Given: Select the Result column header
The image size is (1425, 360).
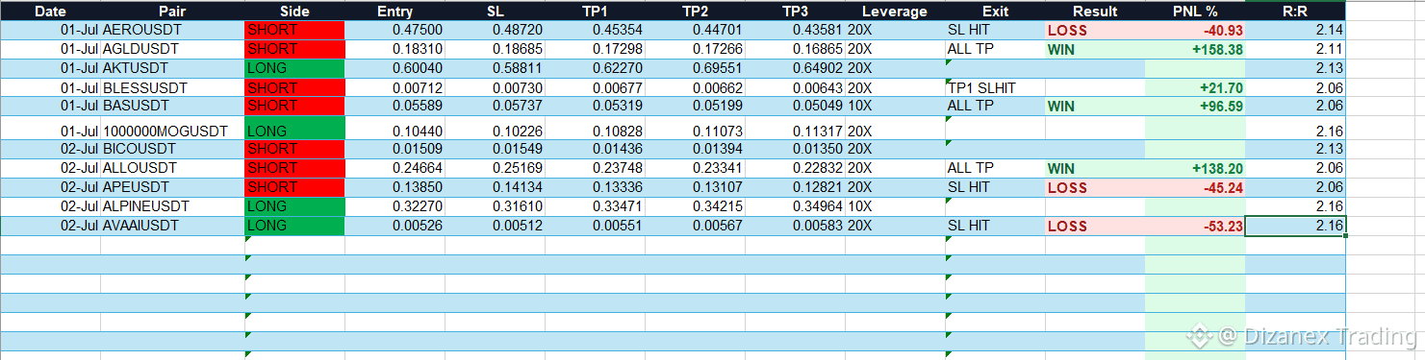Looking at the screenshot, I should (1095, 12).
